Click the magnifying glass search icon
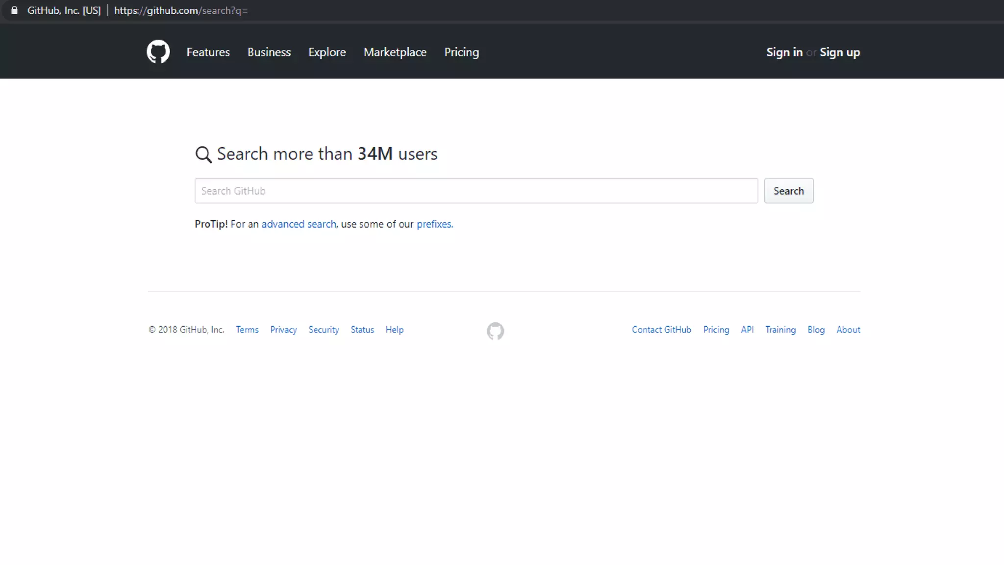 click(x=203, y=154)
